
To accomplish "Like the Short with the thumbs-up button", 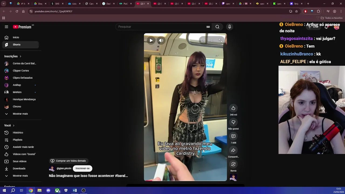I will coord(233,108).
